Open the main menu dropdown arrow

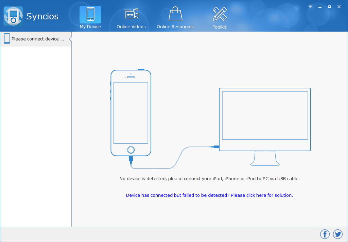coord(310,6)
